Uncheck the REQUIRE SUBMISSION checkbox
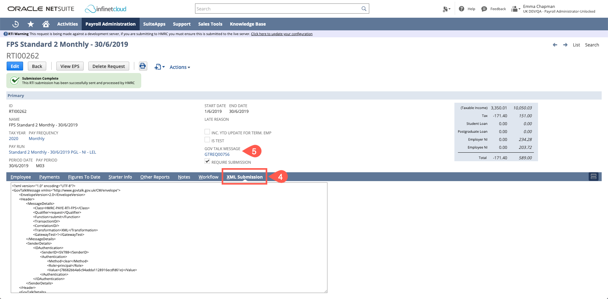 click(x=207, y=161)
